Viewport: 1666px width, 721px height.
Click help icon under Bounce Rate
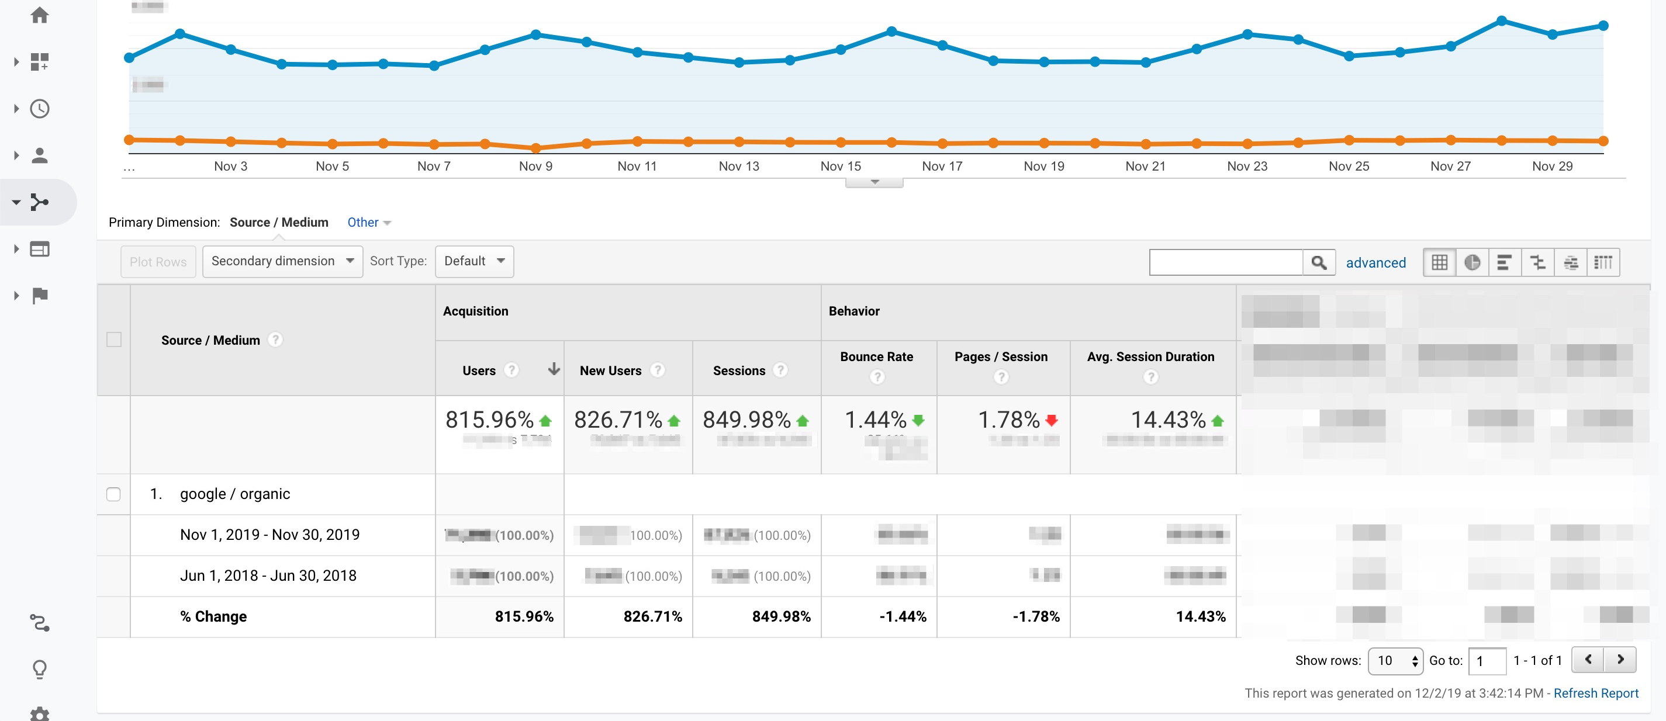(x=877, y=376)
